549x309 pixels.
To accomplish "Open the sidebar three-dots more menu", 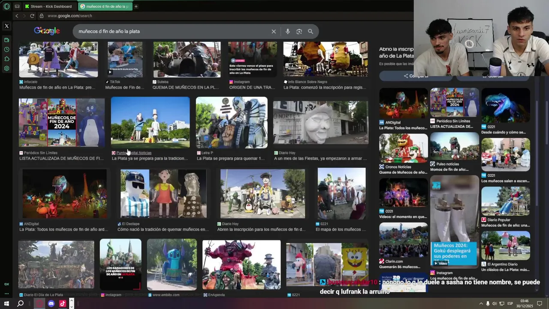I will [6, 294].
